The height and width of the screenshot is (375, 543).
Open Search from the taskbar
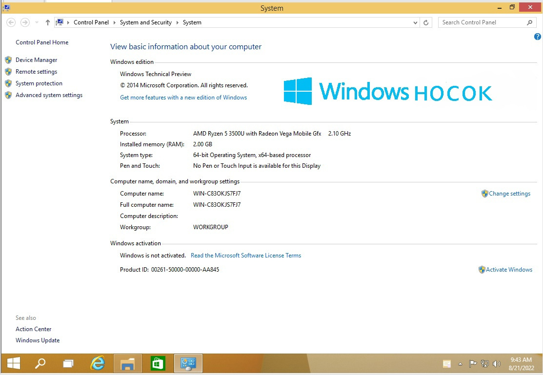[40, 363]
